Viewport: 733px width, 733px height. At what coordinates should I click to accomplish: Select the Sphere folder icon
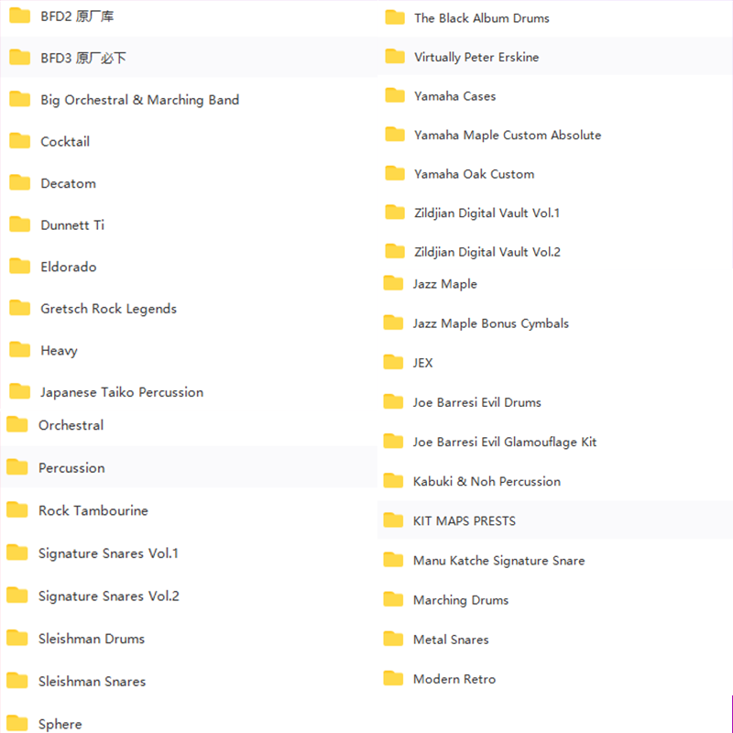click(x=17, y=724)
